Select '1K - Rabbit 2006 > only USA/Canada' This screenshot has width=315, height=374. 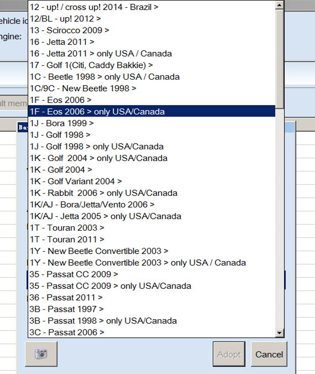click(x=151, y=193)
